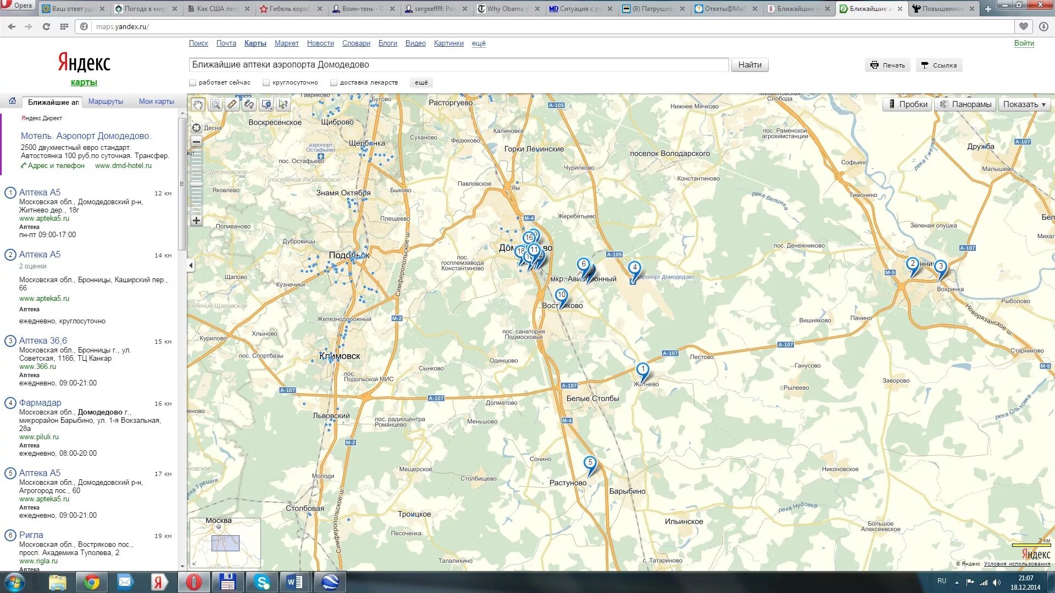Open the www.rigla.ru website link
This screenshot has width=1055, height=593.
point(38,561)
